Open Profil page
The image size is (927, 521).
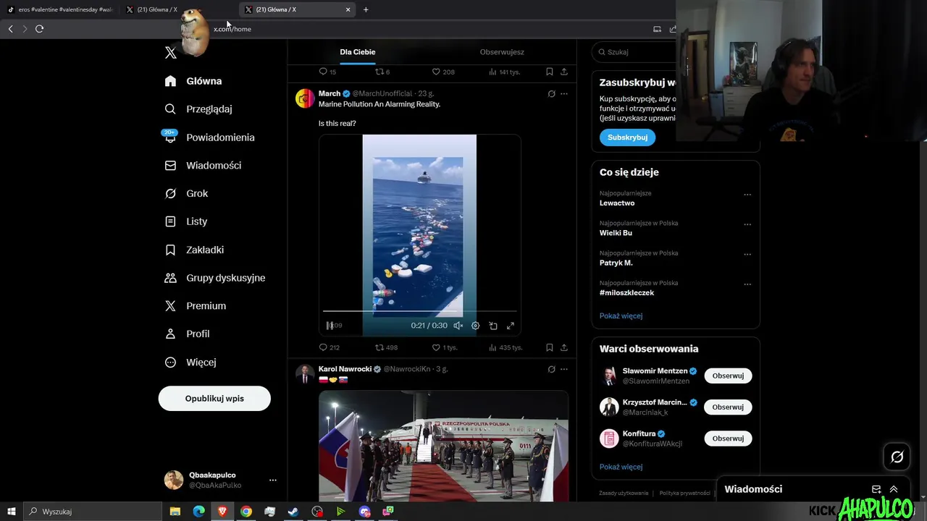coord(187,334)
